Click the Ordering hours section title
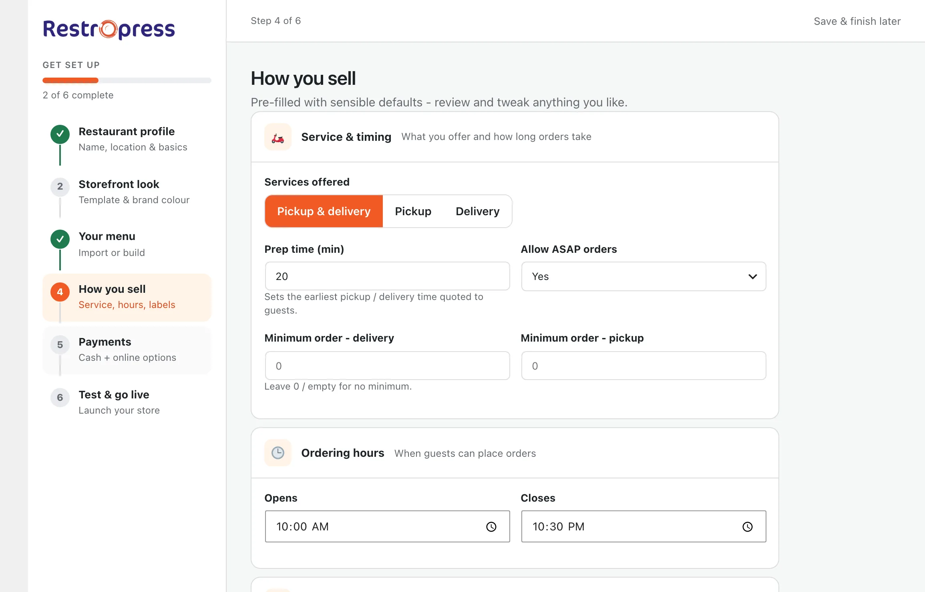The image size is (925, 592). (x=342, y=453)
